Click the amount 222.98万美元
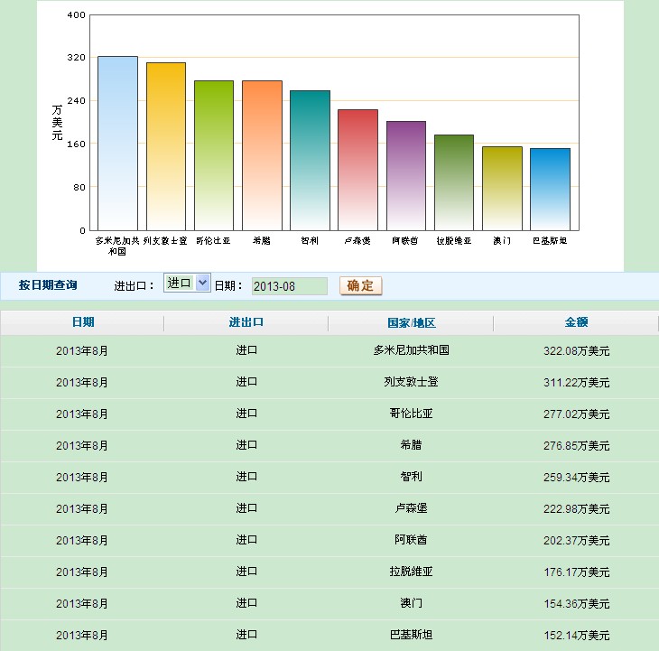This screenshot has width=659, height=651. click(576, 509)
